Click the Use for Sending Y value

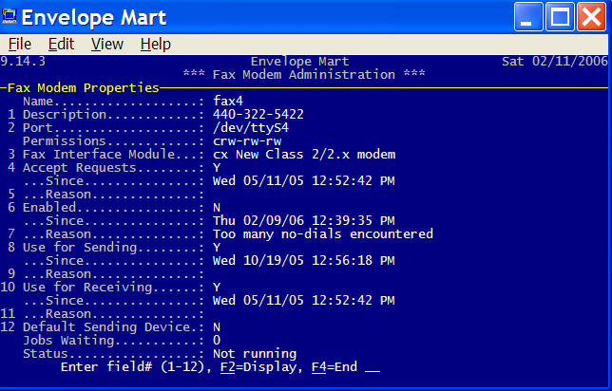pos(217,247)
